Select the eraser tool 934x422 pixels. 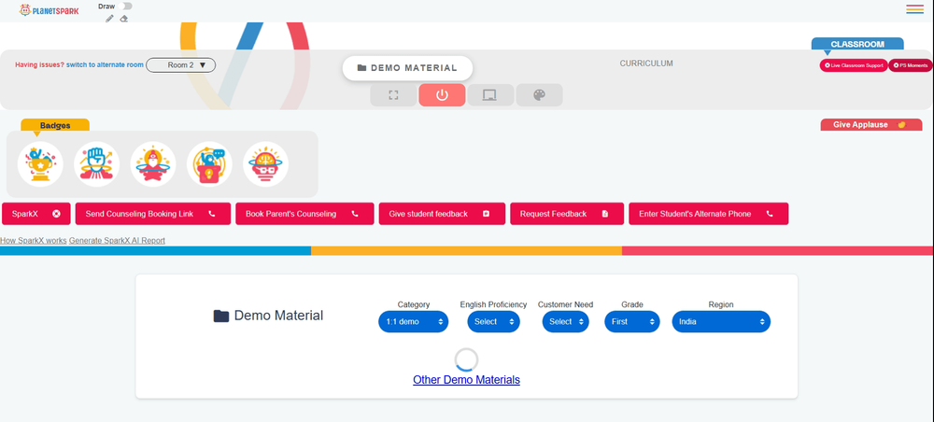pos(124,19)
